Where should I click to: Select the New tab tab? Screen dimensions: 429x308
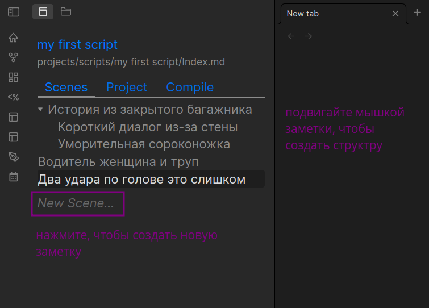coord(343,14)
